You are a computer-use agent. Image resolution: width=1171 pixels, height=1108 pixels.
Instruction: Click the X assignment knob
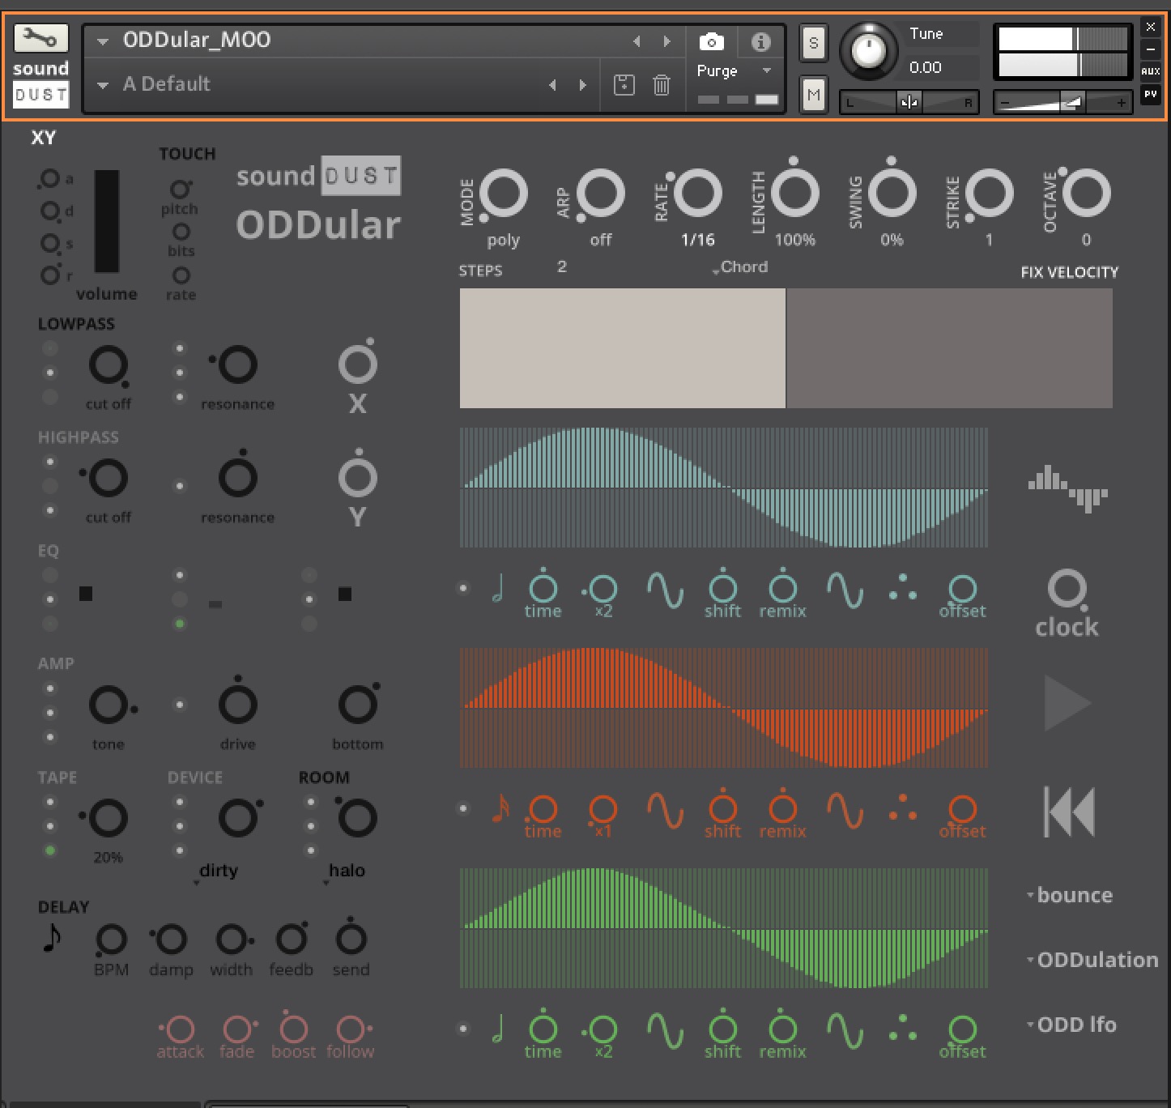[357, 364]
